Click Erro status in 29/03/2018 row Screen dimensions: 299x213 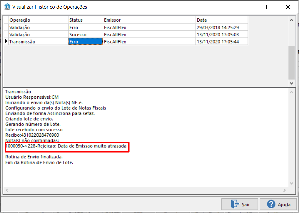pos(86,27)
